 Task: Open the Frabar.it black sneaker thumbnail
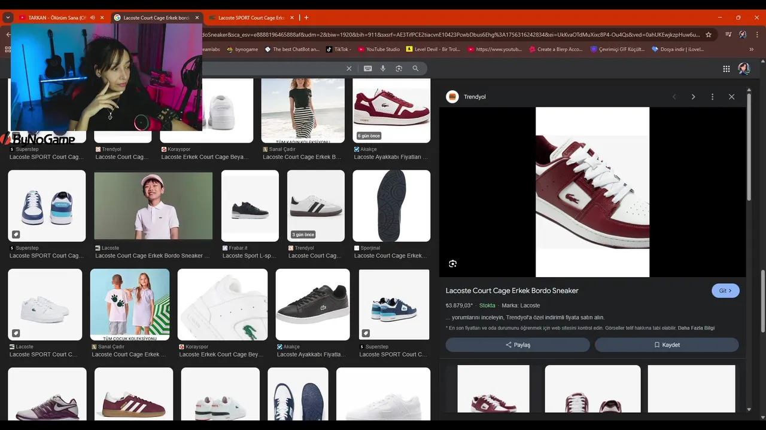click(250, 206)
